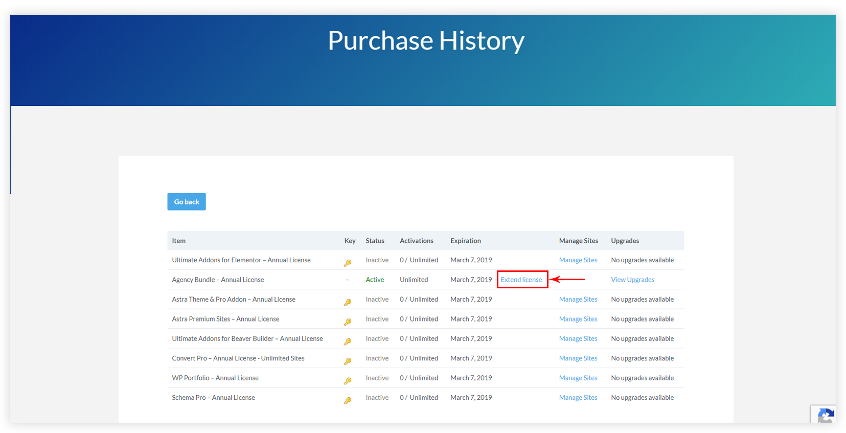
Task: Reveal license key for Convert Pro
Action: tap(348, 361)
